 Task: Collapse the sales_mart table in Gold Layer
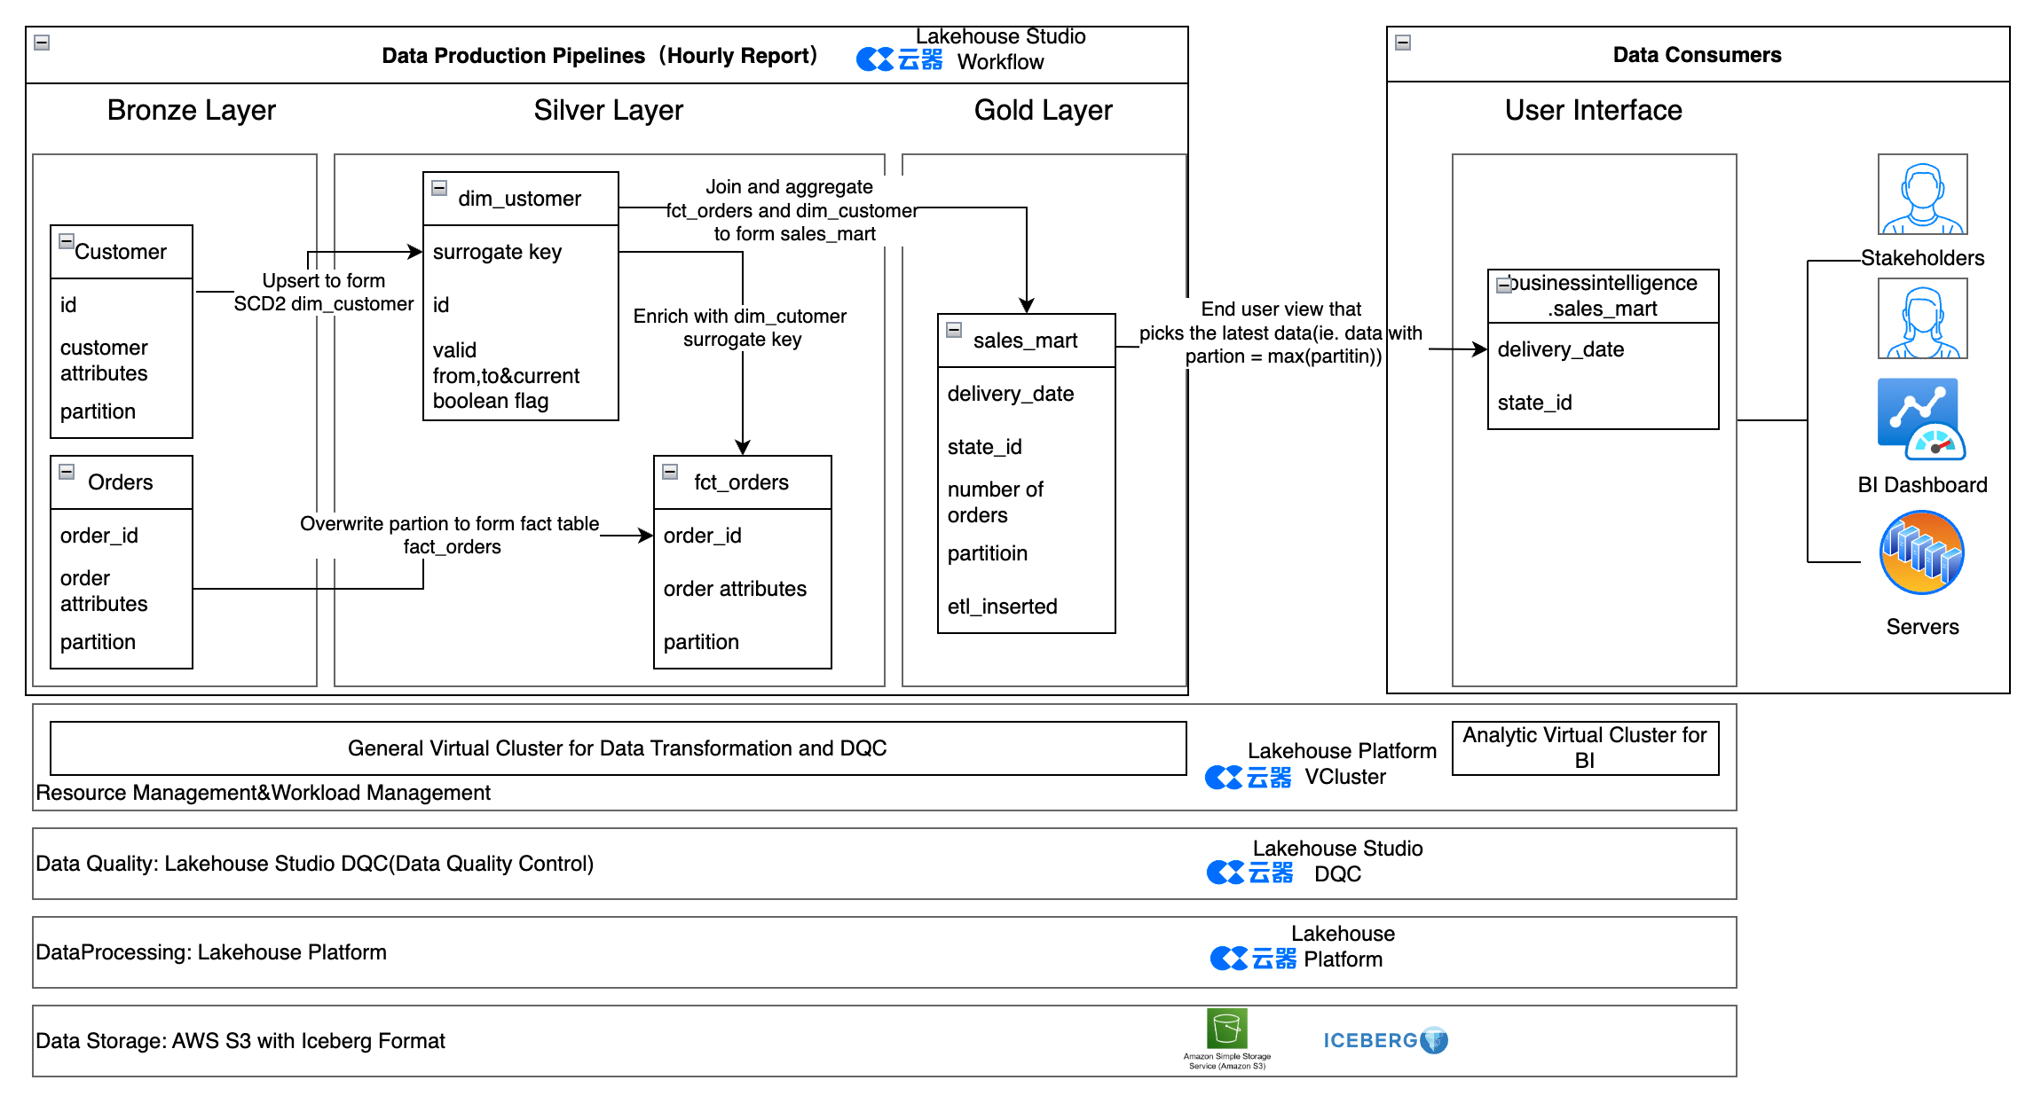tap(954, 330)
